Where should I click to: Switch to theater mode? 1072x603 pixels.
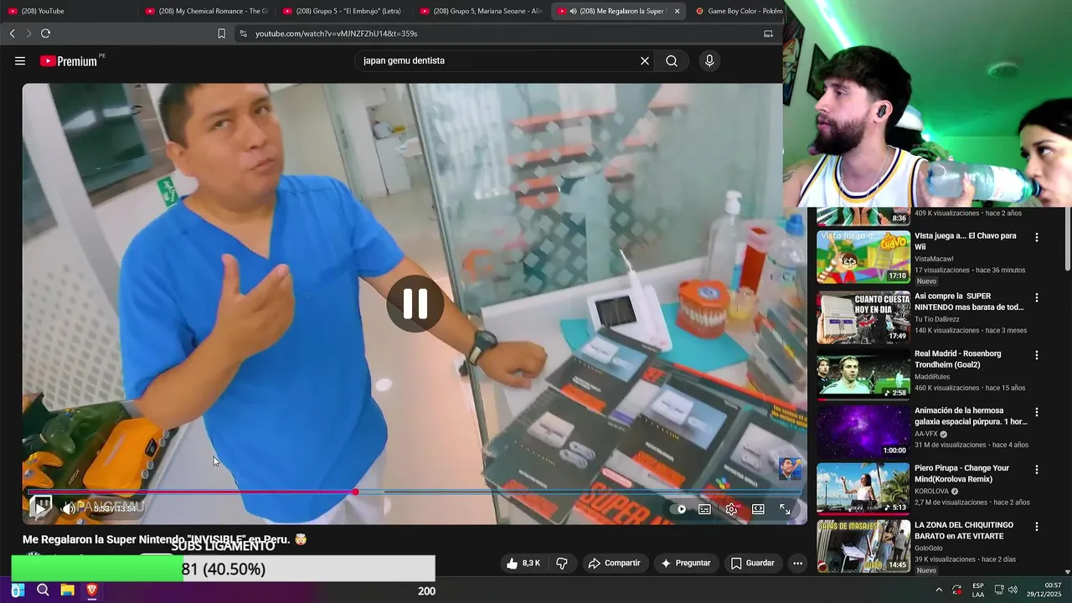(x=758, y=509)
